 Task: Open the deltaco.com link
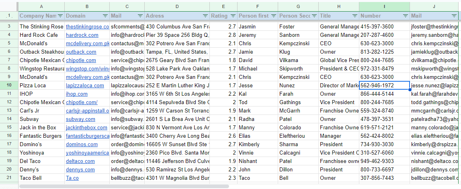point(80,161)
